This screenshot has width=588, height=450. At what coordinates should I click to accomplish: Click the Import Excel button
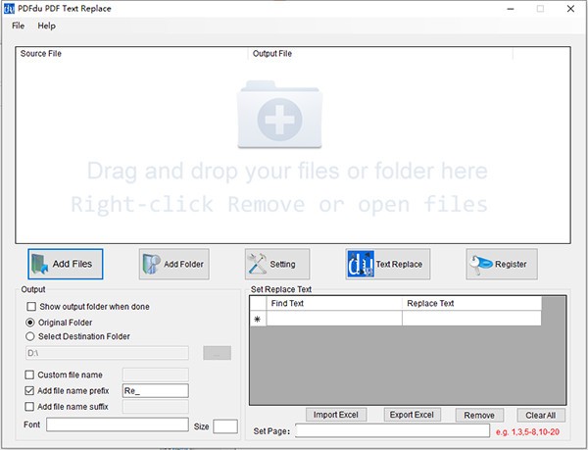tap(336, 415)
